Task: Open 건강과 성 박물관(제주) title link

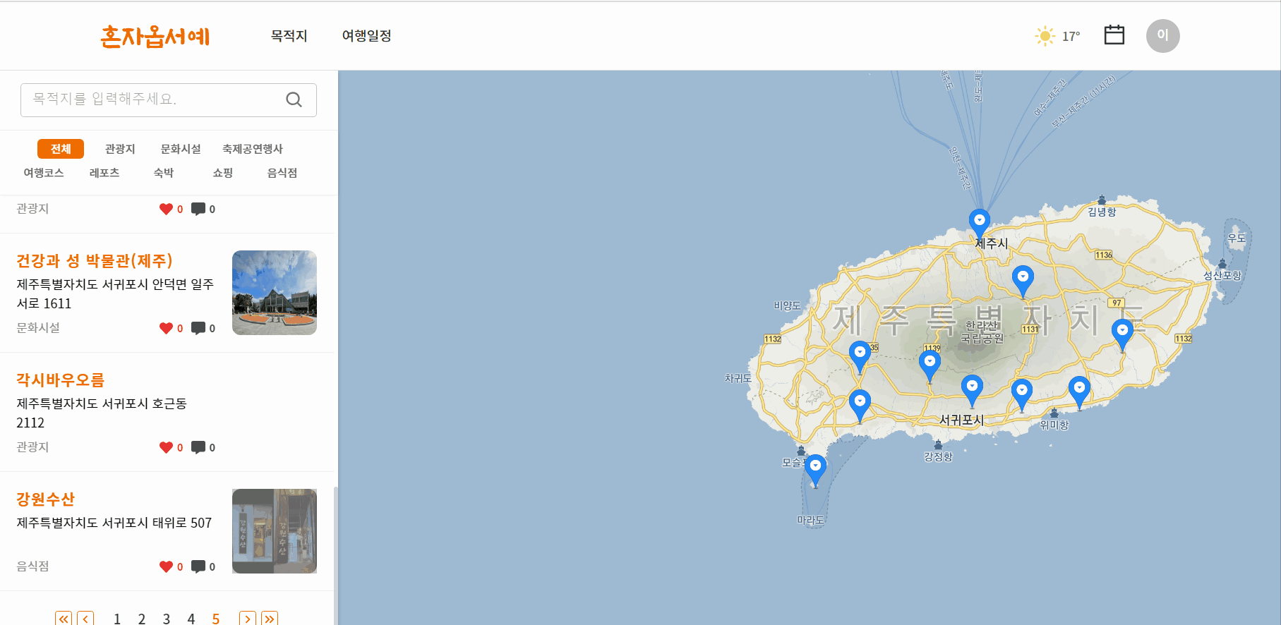Action: pyautogui.click(x=95, y=261)
